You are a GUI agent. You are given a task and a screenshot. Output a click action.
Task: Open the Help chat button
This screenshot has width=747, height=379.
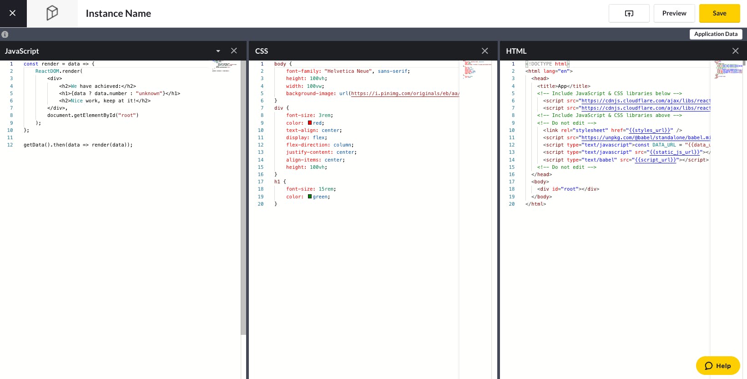718,365
